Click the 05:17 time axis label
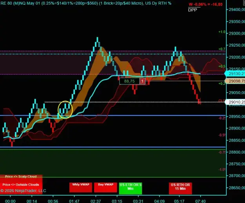The height and width of the screenshot is (203, 245). pos(179,201)
